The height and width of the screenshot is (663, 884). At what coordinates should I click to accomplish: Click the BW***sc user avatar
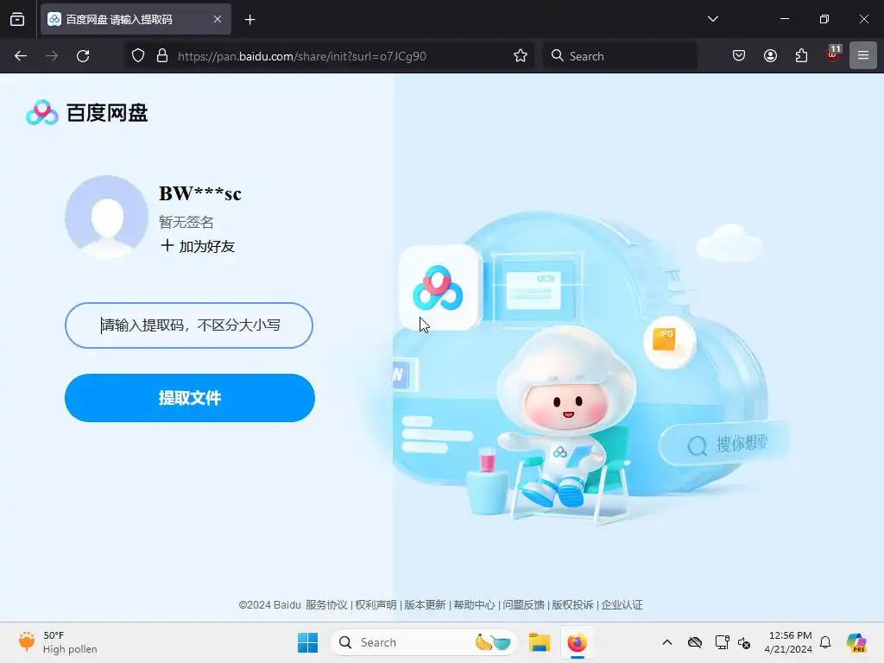(106, 217)
